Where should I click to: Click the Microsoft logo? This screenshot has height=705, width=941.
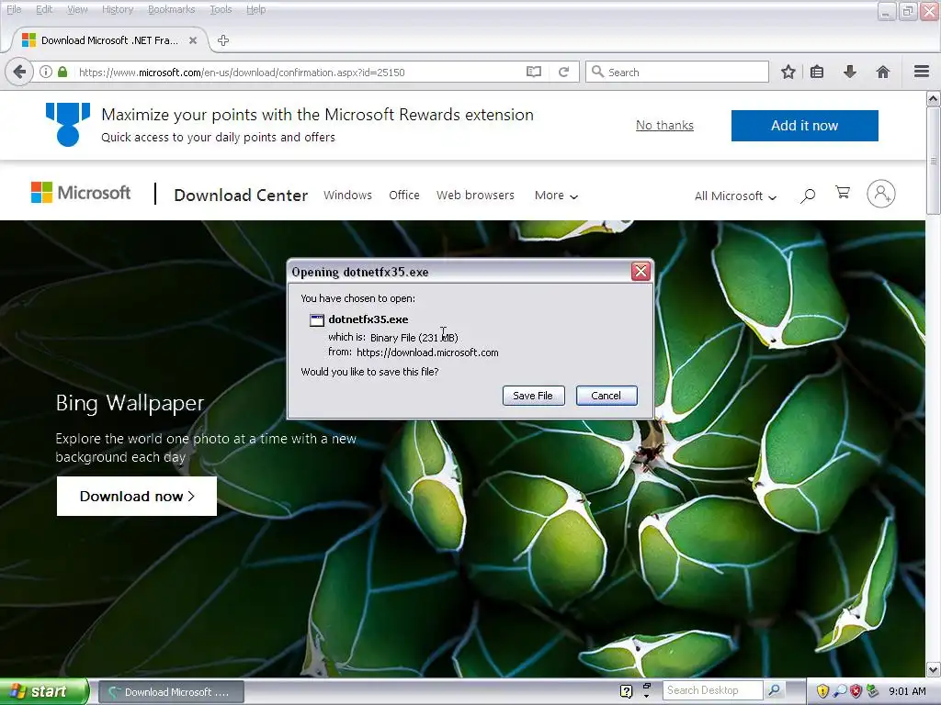(81, 193)
